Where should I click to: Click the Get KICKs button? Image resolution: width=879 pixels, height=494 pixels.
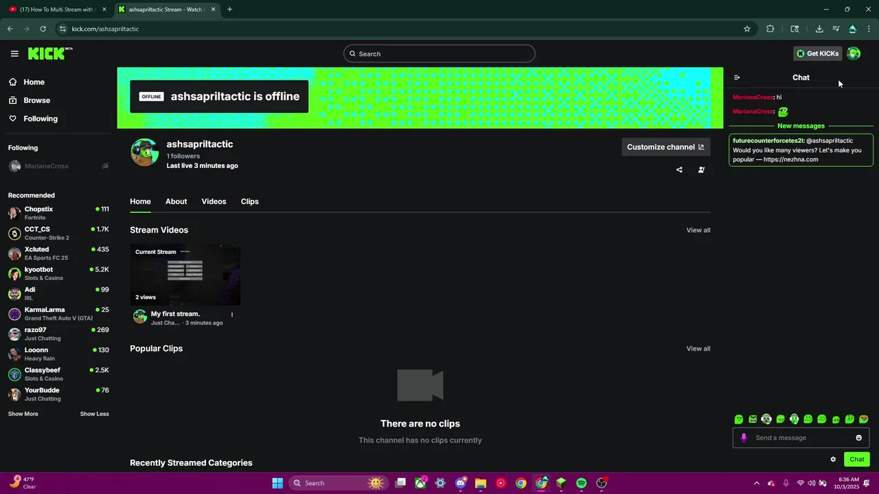pyautogui.click(x=817, y=54)
